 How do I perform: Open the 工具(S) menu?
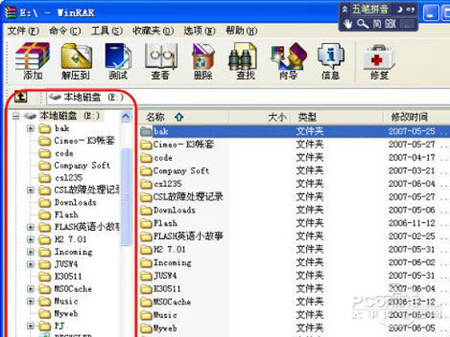click(107, 31)
